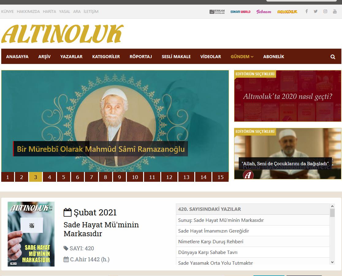Open the YAZARLAR menu item

[71, 57]
